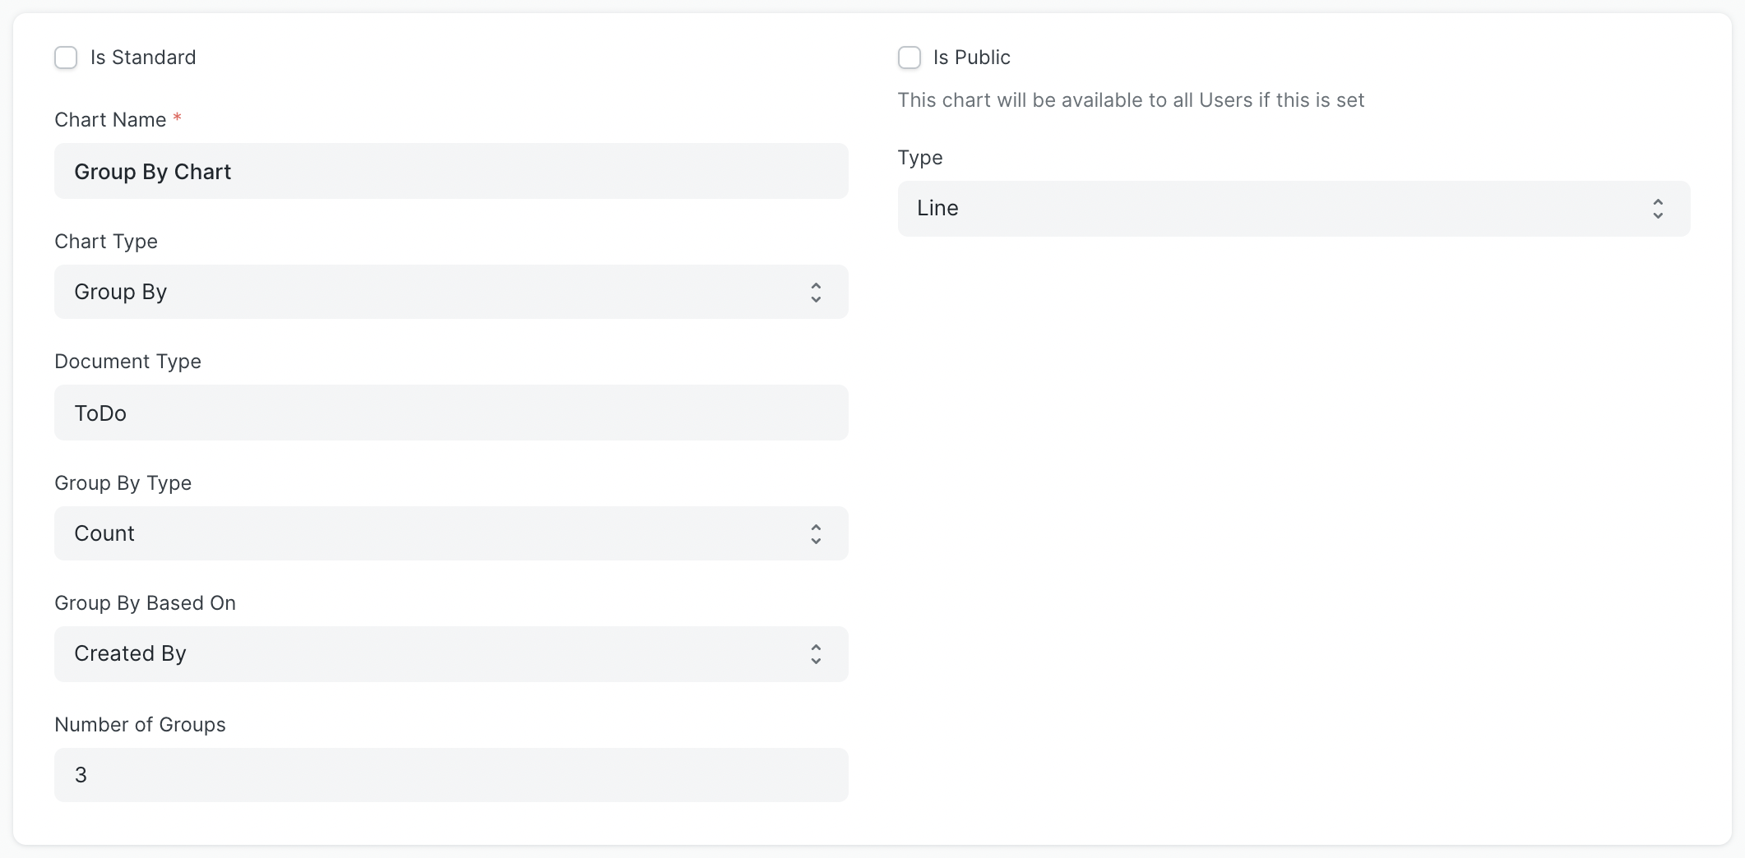This screenshot has width=1745, height=858.
Task: Enable the Is Public checkbox
Action: 910,58
